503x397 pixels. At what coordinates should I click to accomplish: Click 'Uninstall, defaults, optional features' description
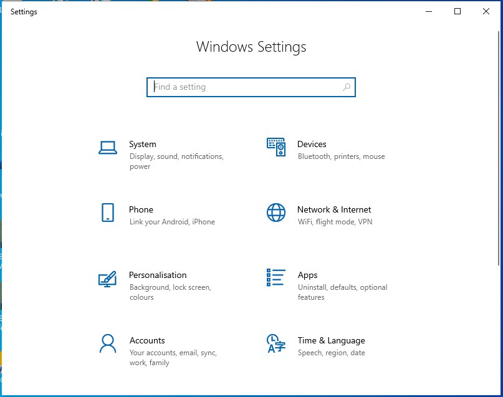point(343,292)
